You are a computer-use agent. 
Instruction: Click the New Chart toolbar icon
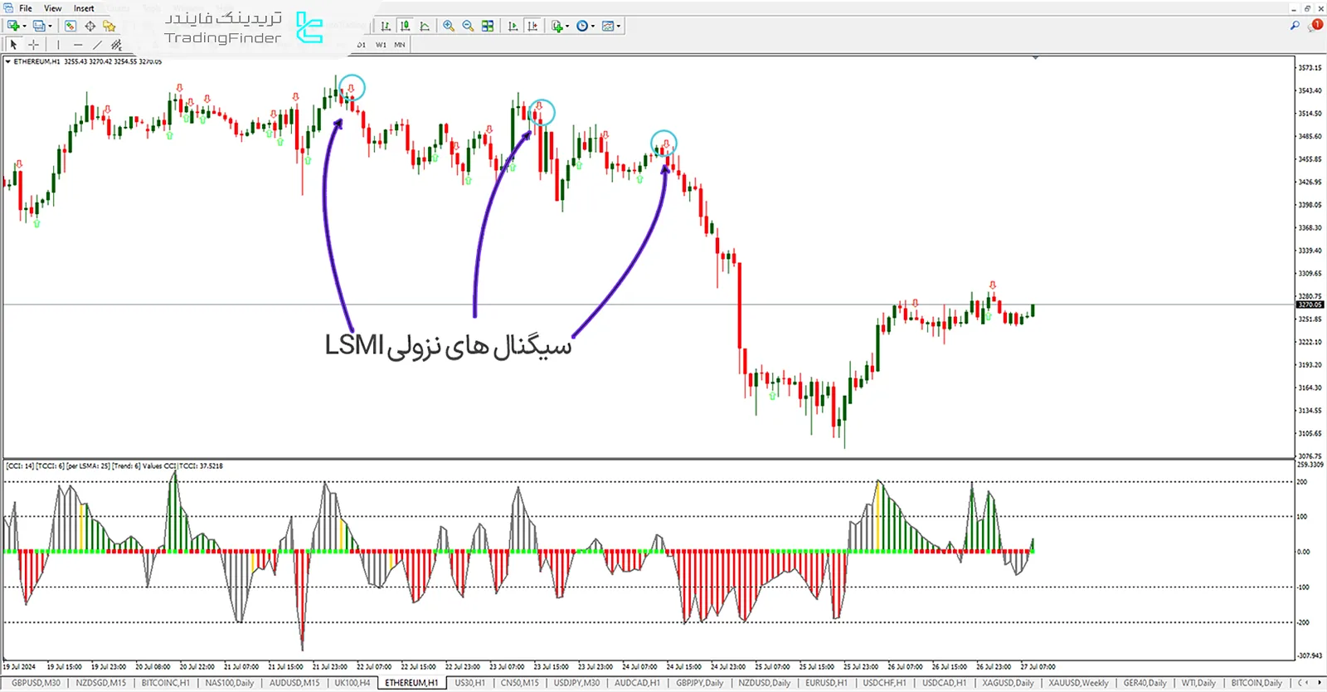(13, 26)
